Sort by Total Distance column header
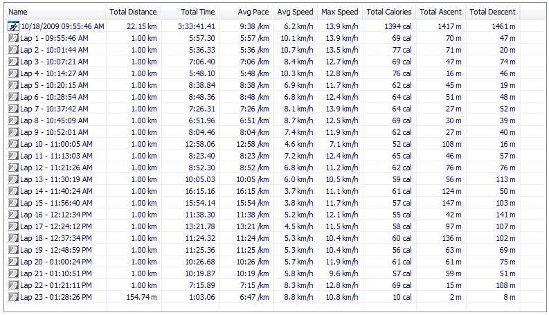Screen dimensions: 549x315 [x=134, y=12]
